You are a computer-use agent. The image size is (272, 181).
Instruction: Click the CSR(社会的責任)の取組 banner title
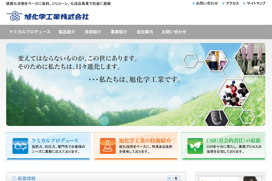coord(233,141)
